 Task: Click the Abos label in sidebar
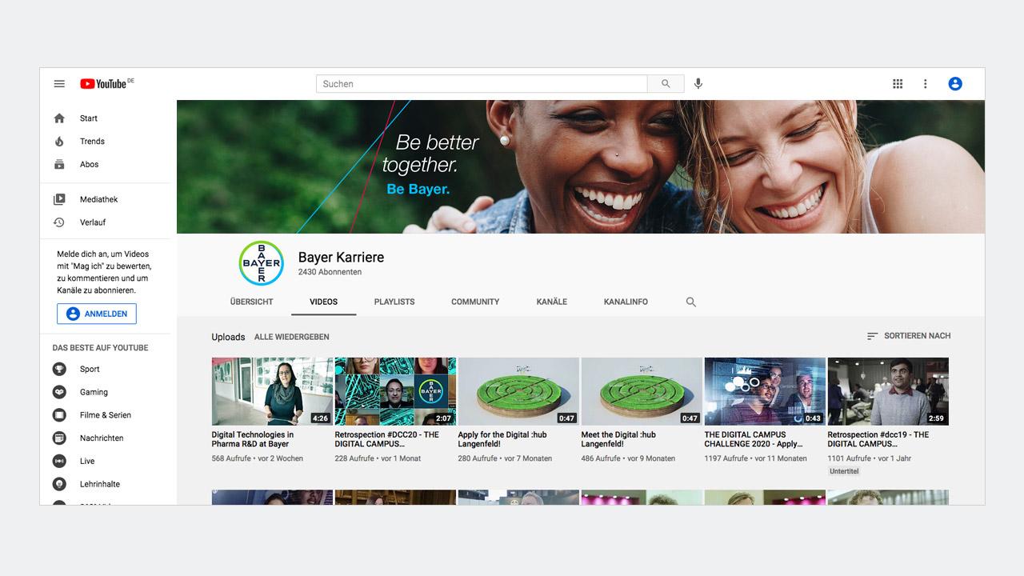[x=90, y=165]
